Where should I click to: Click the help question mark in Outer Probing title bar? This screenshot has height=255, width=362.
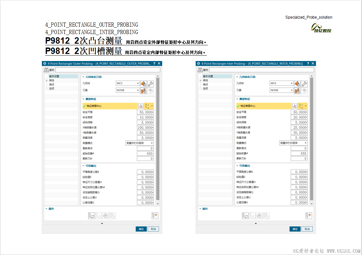click(x=154, y=64)
